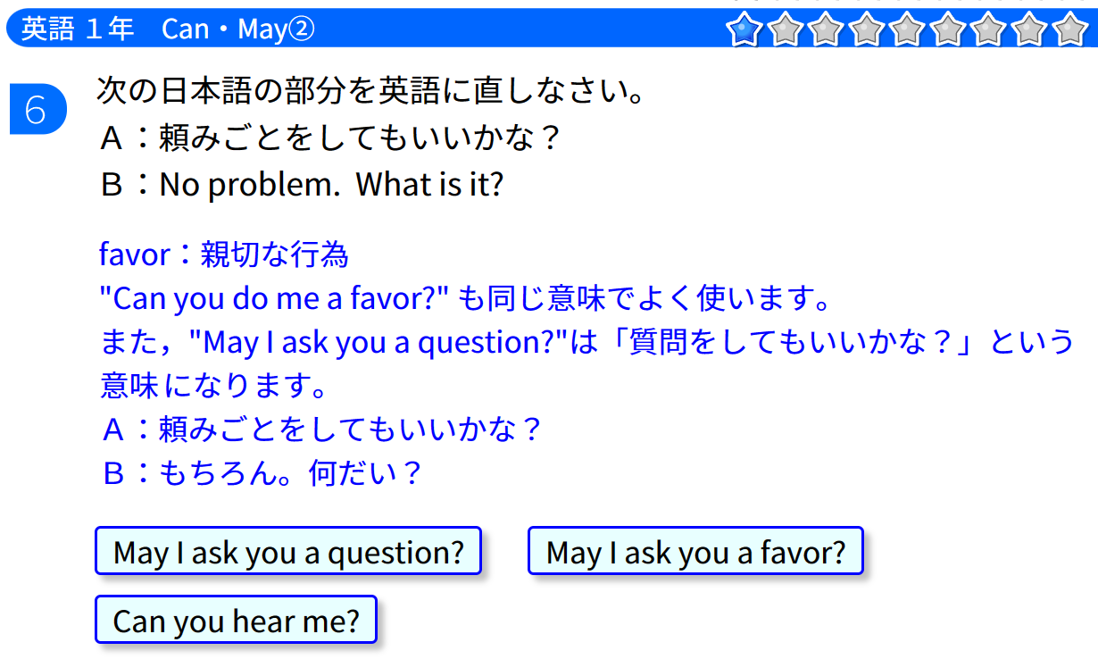1098x659 pixels.
Task: Click the first blue star icon
Action: [x=744, y=29]
